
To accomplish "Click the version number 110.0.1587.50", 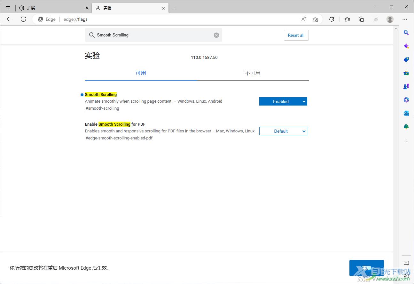I will point(204,58).
